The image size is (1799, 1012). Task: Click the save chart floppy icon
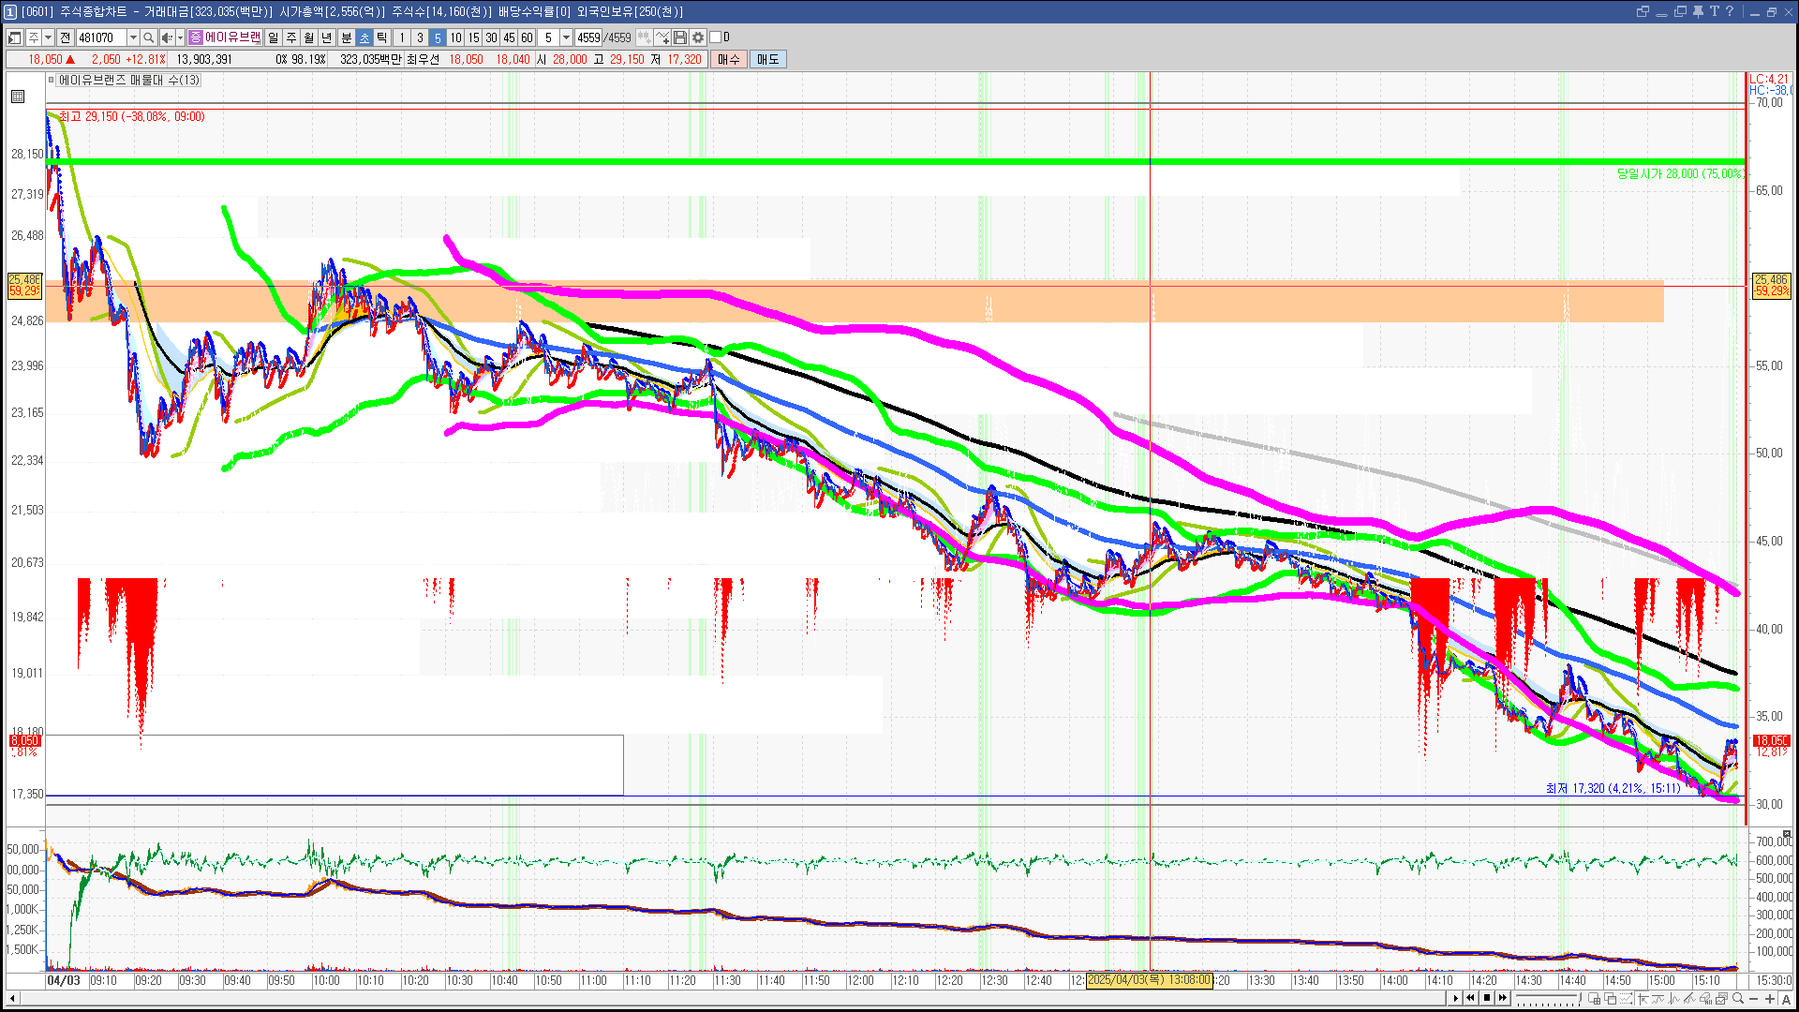680,37
